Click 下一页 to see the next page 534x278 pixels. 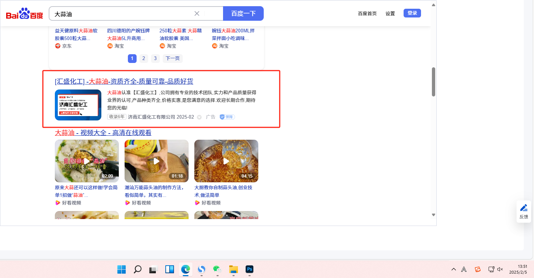[x=173, y=58]
